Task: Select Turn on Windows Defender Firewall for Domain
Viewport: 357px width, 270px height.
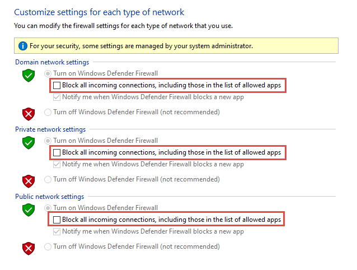Action: coord(48,73)
